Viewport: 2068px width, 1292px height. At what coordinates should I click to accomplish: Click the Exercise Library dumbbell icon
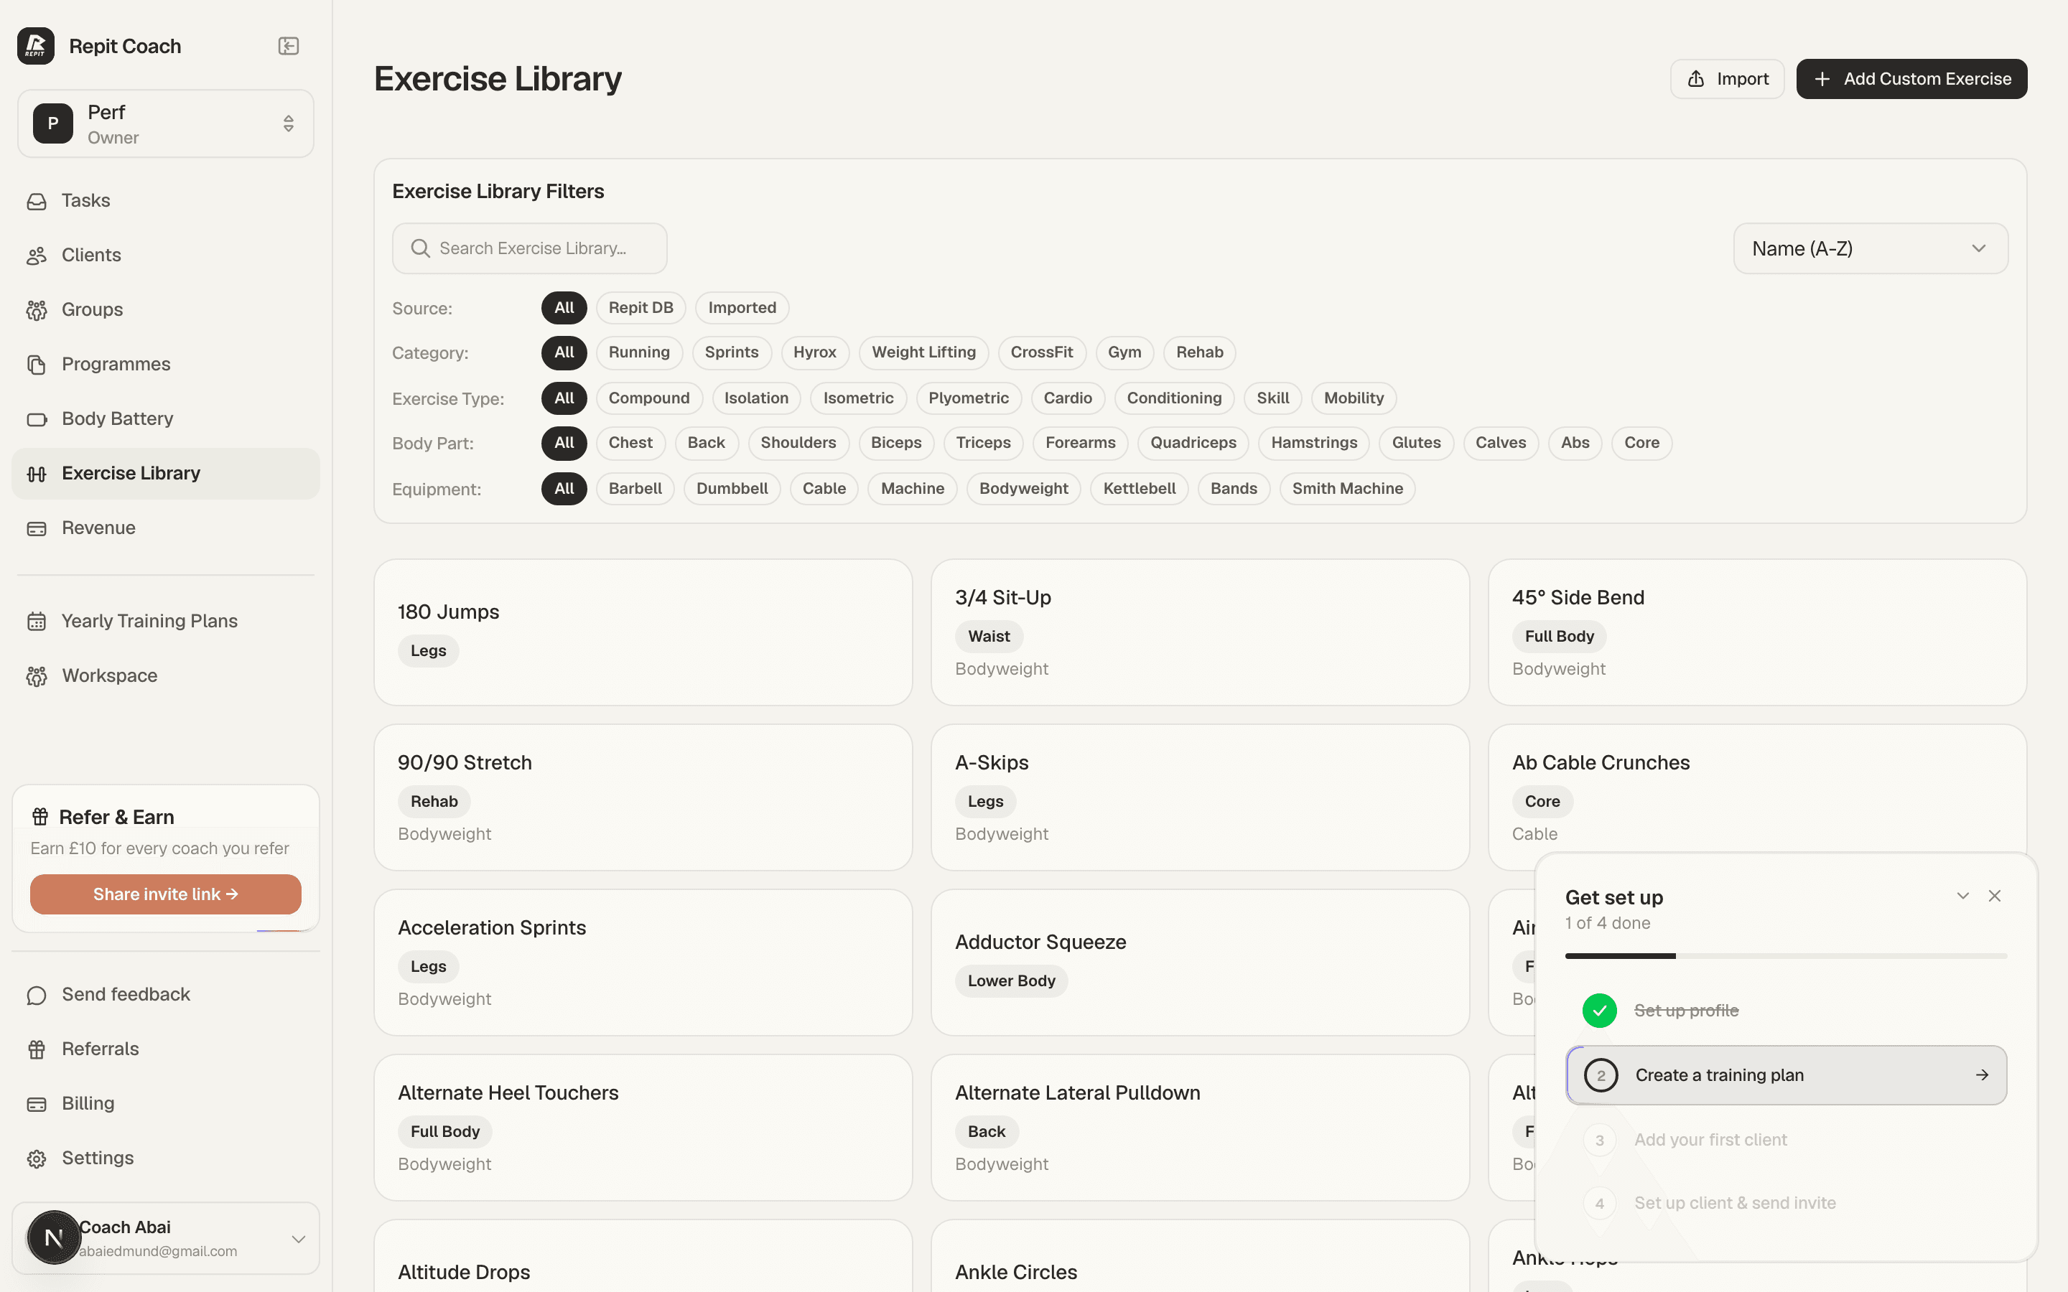(37, 474)
